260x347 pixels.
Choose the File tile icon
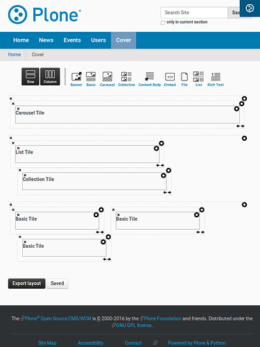(x=184, y=79)
